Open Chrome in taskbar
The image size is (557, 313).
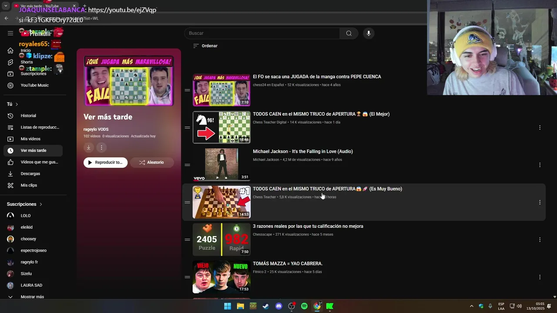pos(317,306)
